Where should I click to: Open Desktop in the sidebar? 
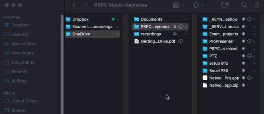pos(16,34)
